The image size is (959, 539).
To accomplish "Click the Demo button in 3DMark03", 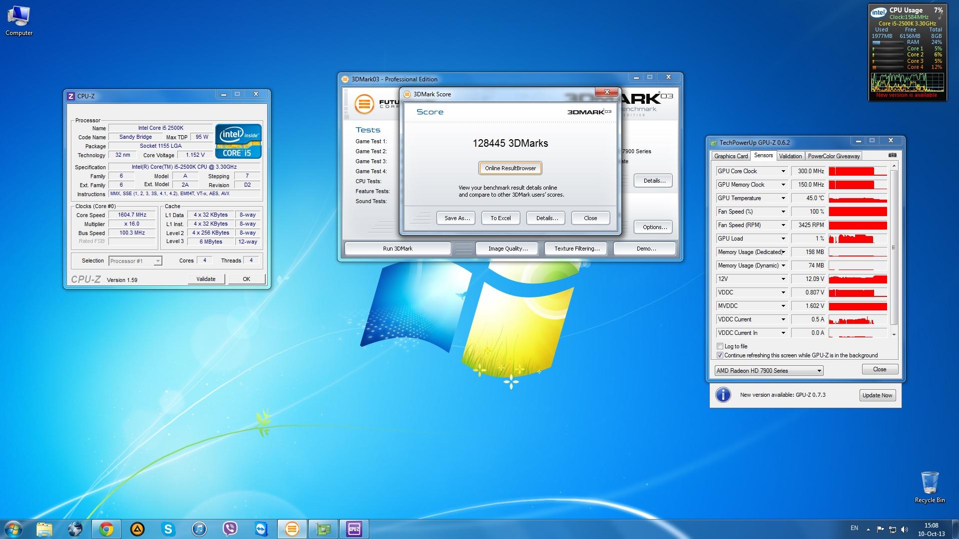I will 646,249.
